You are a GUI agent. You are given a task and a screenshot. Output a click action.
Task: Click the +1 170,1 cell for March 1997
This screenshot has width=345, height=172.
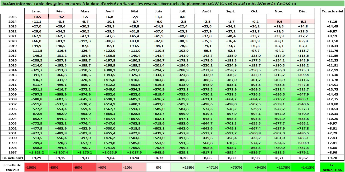click(x=85, y=152)
